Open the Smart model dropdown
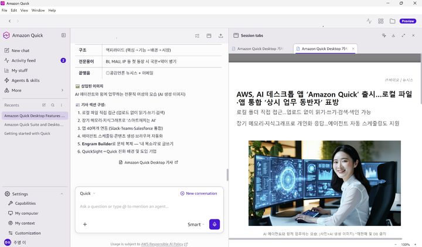 coord(196,224)
